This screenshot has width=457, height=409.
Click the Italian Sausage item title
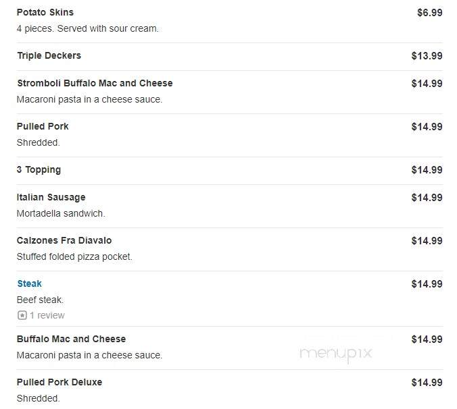(51, 197)
